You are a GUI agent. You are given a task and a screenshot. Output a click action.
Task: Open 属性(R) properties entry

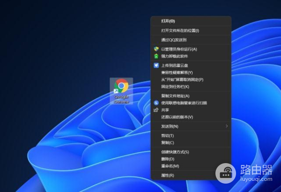click(x=191, y=175)
